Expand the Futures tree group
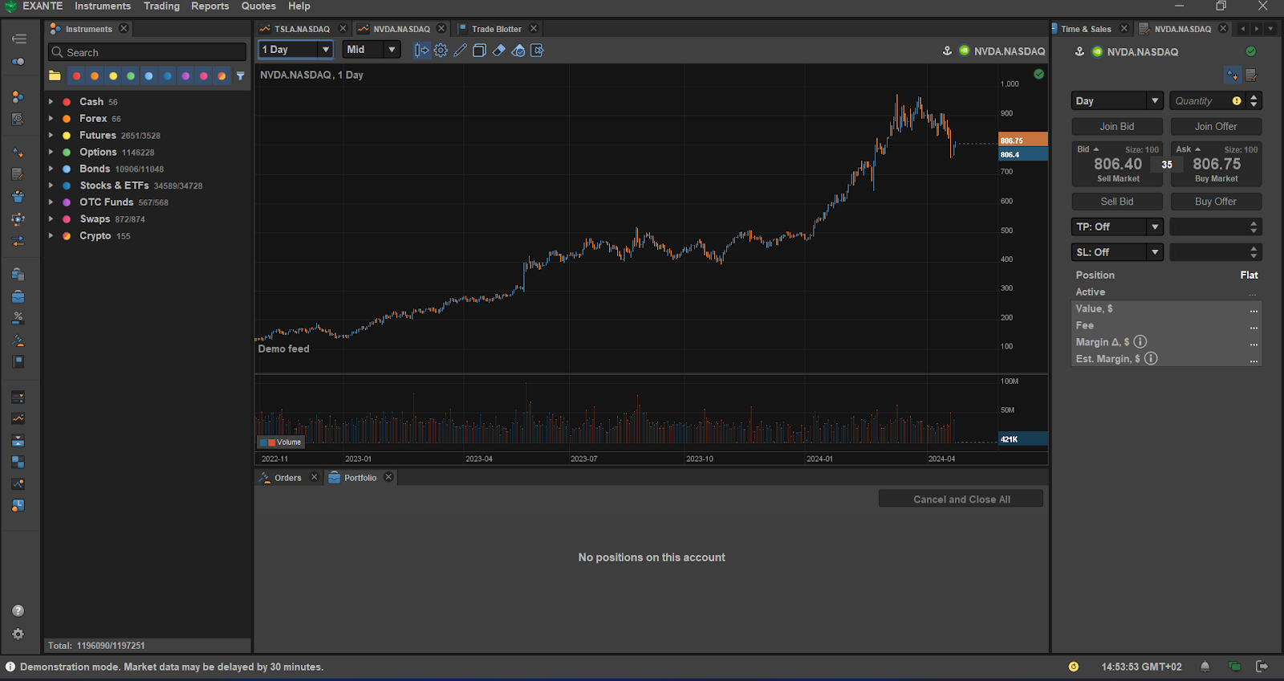This screenshot has width=1284, height=681. click(x=51, y=136)
